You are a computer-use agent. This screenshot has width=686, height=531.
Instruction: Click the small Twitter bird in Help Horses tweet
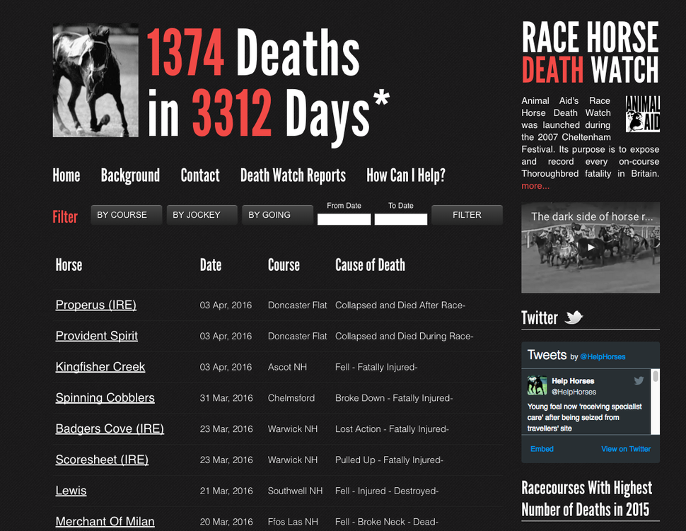tap(639, 380)
